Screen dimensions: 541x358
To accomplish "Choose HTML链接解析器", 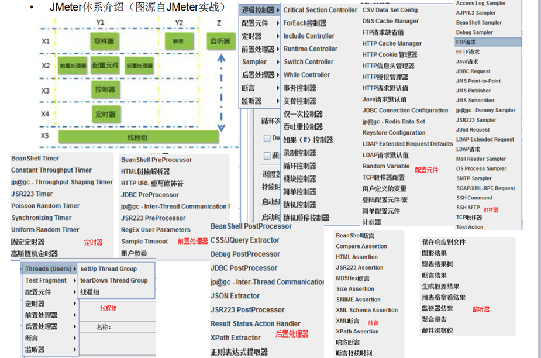I will (145, 171).
